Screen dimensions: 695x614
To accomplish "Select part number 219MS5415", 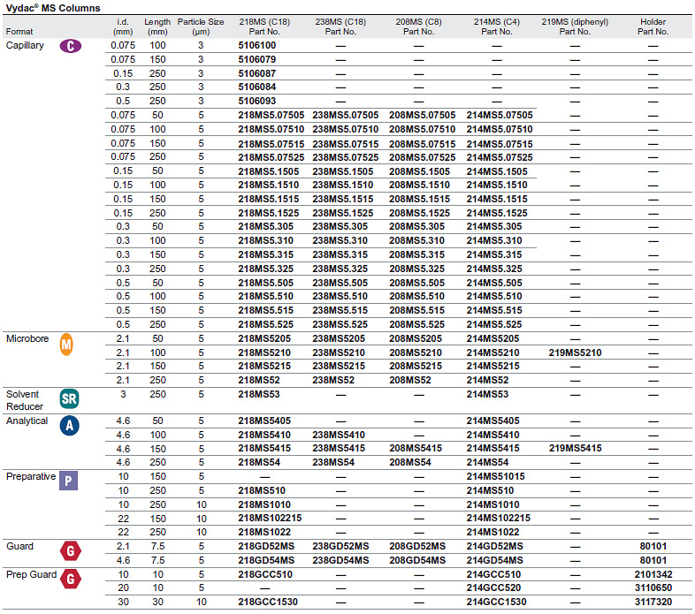I will [576, 448].
